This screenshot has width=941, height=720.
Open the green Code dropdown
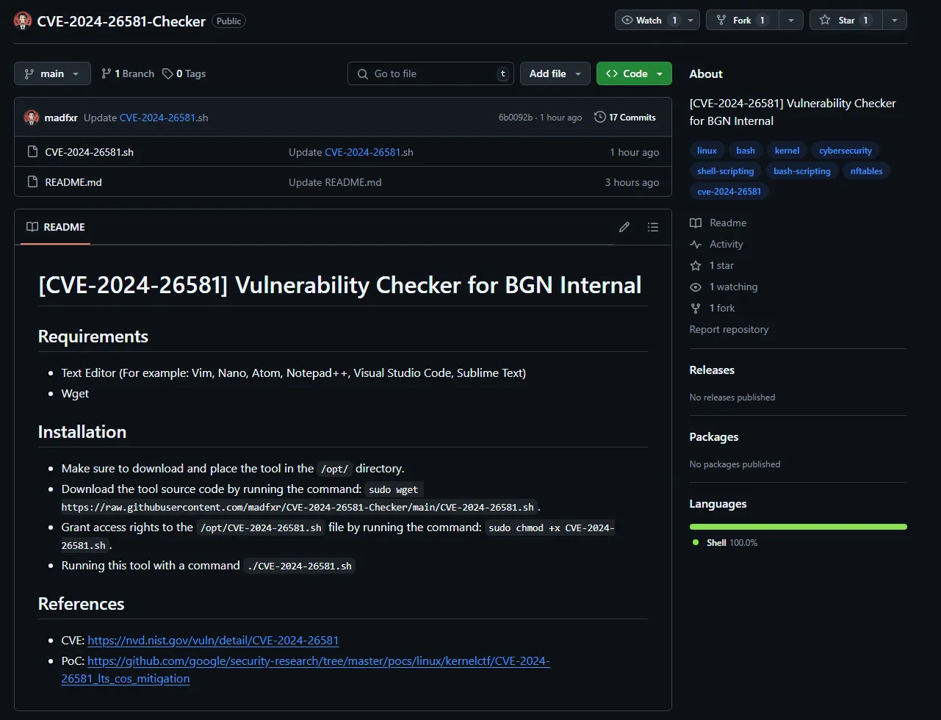(x=633, y=73)
